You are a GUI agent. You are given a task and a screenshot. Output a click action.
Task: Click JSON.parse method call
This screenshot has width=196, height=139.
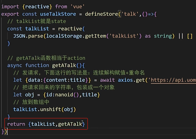pos(28,36)
